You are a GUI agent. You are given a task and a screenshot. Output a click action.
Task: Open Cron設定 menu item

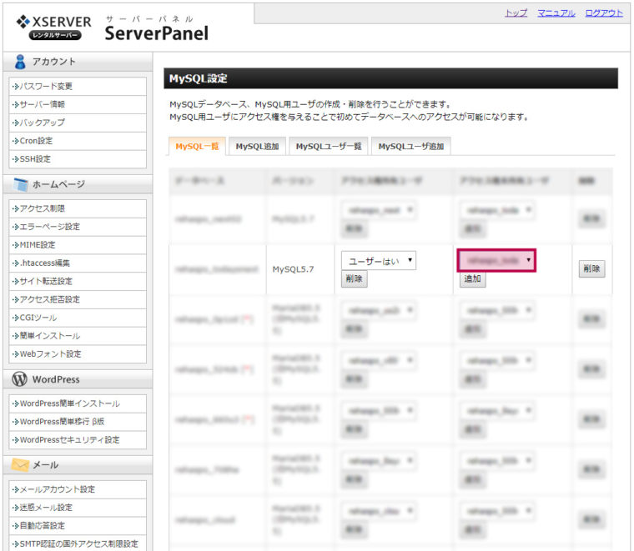click(78, 141)
